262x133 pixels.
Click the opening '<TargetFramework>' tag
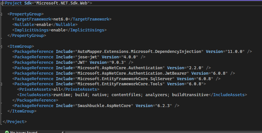(33, 19)
